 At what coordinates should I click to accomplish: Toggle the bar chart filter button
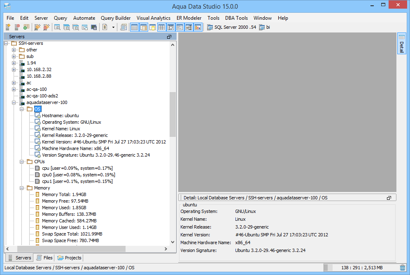pos(198,27)
